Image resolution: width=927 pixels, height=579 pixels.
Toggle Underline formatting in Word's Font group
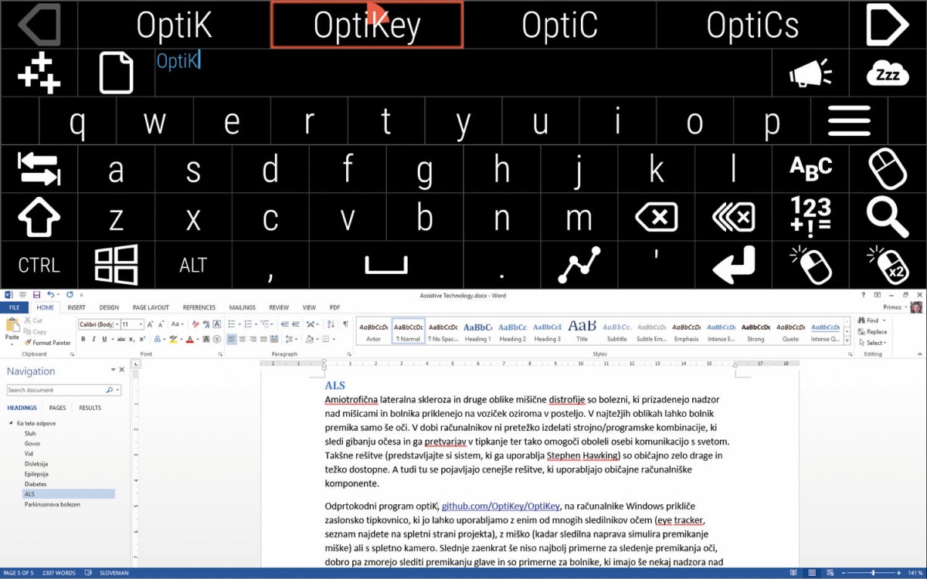[104, 339]
